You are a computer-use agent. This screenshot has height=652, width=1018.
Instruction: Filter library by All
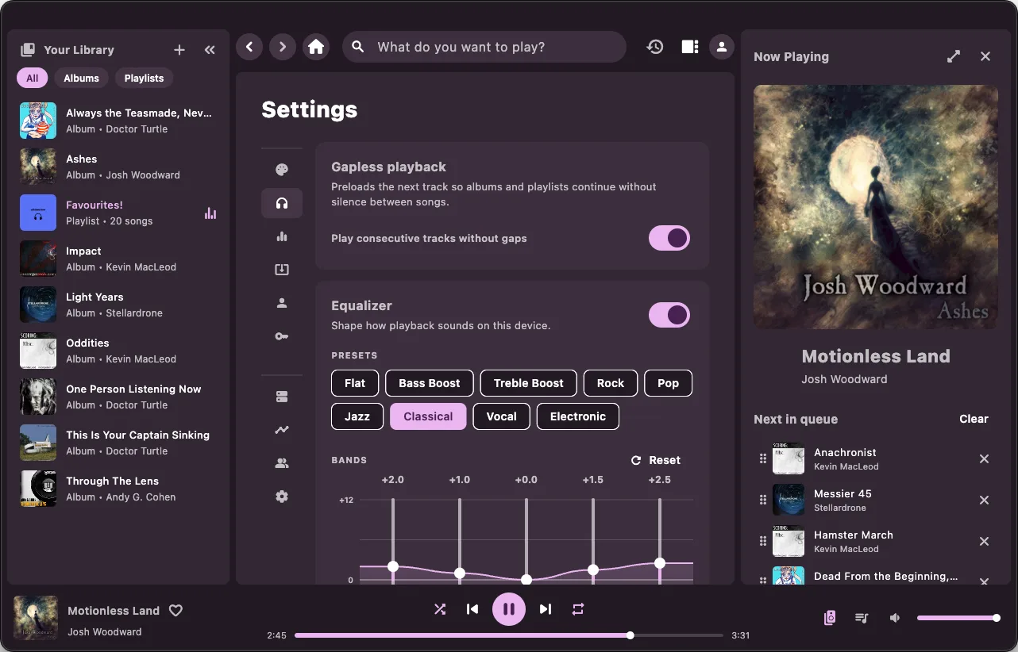pyautogui.click(x=32, y=78)
